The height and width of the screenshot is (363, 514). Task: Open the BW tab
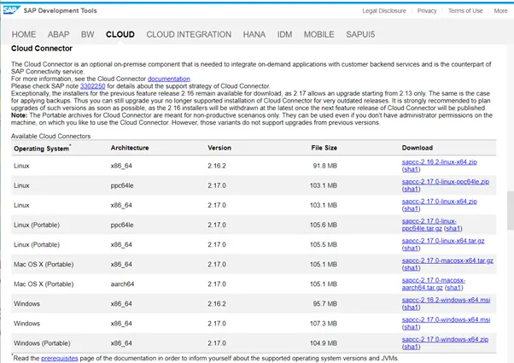(x=88, y=34)
